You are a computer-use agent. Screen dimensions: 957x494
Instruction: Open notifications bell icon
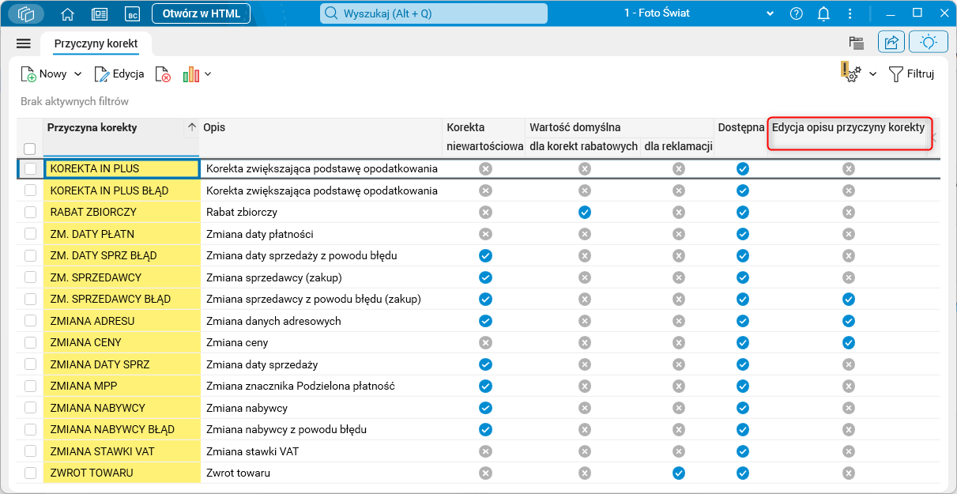(x=823, y=13)
